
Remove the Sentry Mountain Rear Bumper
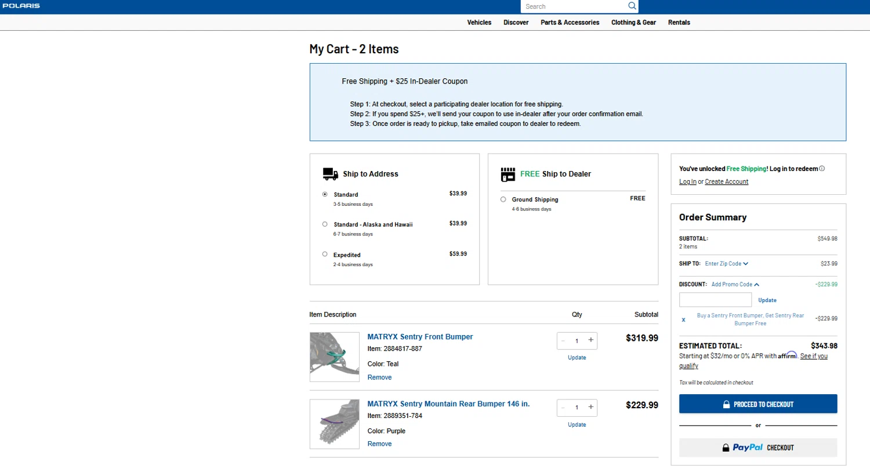379,444
